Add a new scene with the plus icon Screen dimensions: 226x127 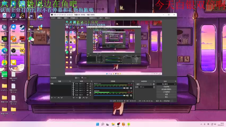point(52,98)
